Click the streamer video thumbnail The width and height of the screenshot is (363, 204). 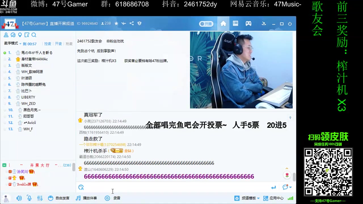(x=241, y=70)
